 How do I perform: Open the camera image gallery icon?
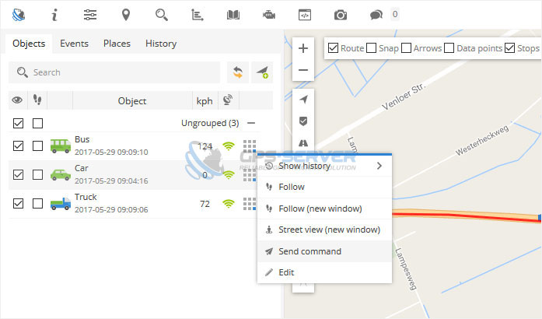click(340, 14)
